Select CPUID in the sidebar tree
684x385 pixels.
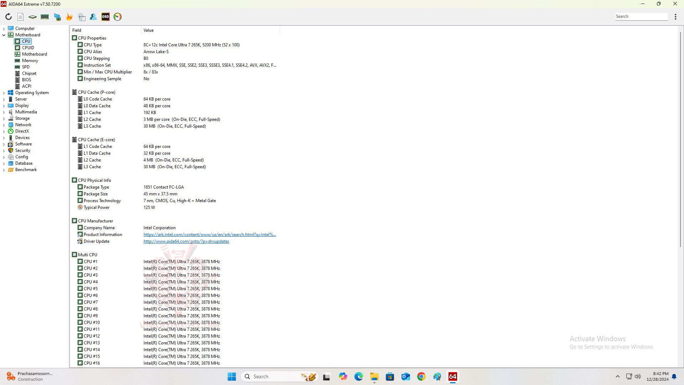[28, 48]
